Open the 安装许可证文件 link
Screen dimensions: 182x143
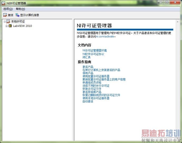click(92, 89)
